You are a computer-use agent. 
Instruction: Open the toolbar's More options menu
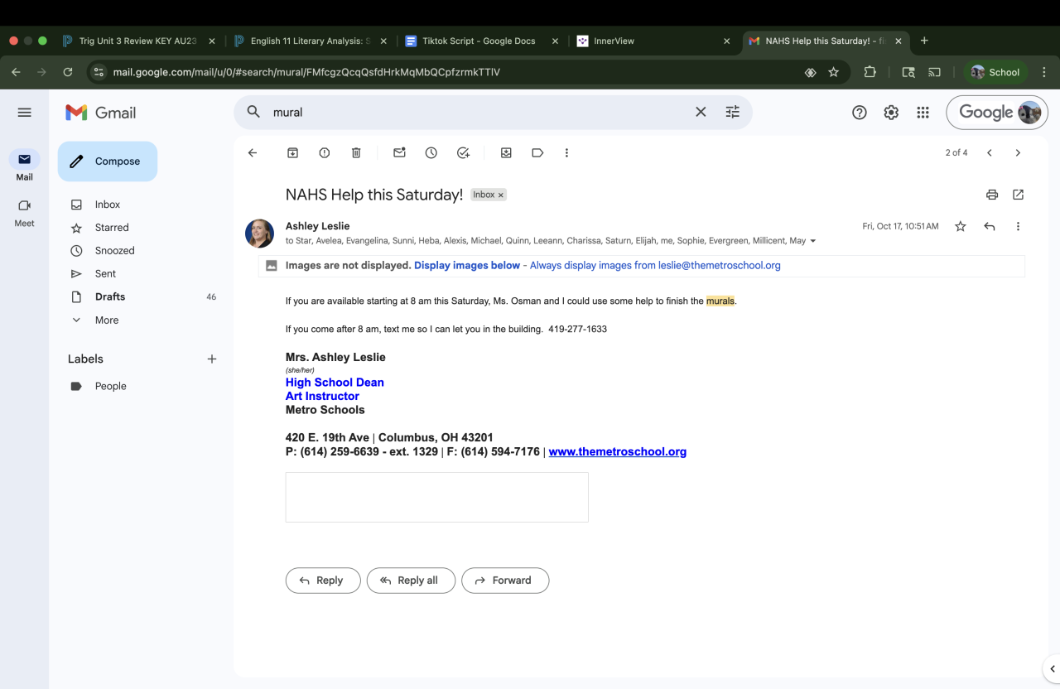(x=566, y=152)
